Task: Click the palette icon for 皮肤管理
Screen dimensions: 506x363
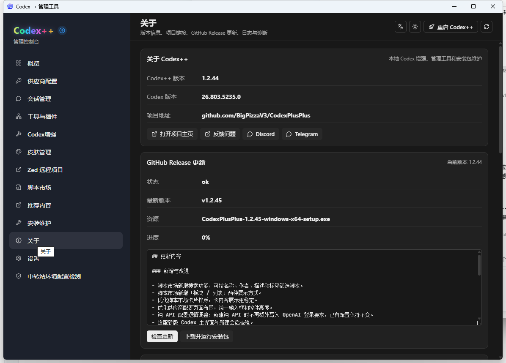Action: 19,152
